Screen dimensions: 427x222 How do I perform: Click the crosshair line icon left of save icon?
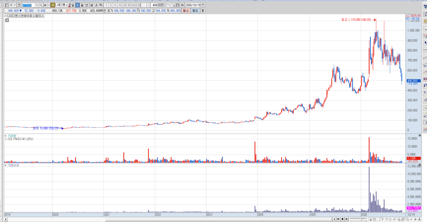(x=173, y=5)
